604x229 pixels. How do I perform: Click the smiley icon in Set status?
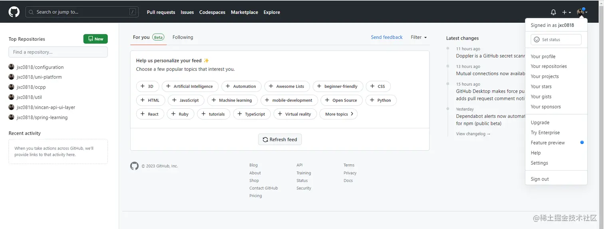pyautogui.click(x=536, y=40)
